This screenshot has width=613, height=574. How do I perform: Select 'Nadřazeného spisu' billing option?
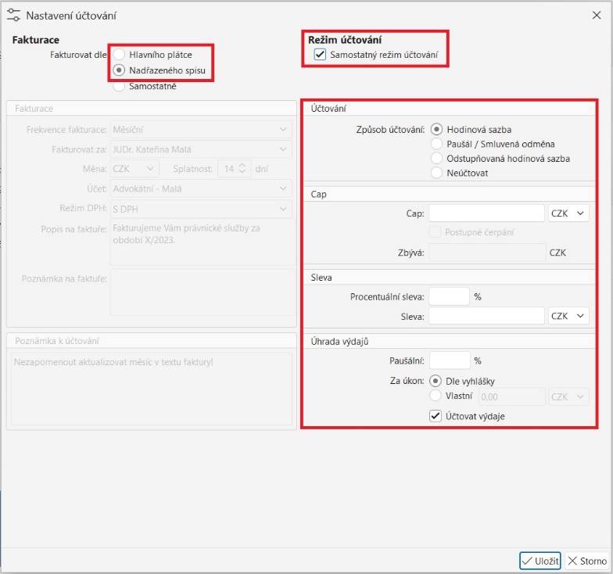click(x=120, y=70)
